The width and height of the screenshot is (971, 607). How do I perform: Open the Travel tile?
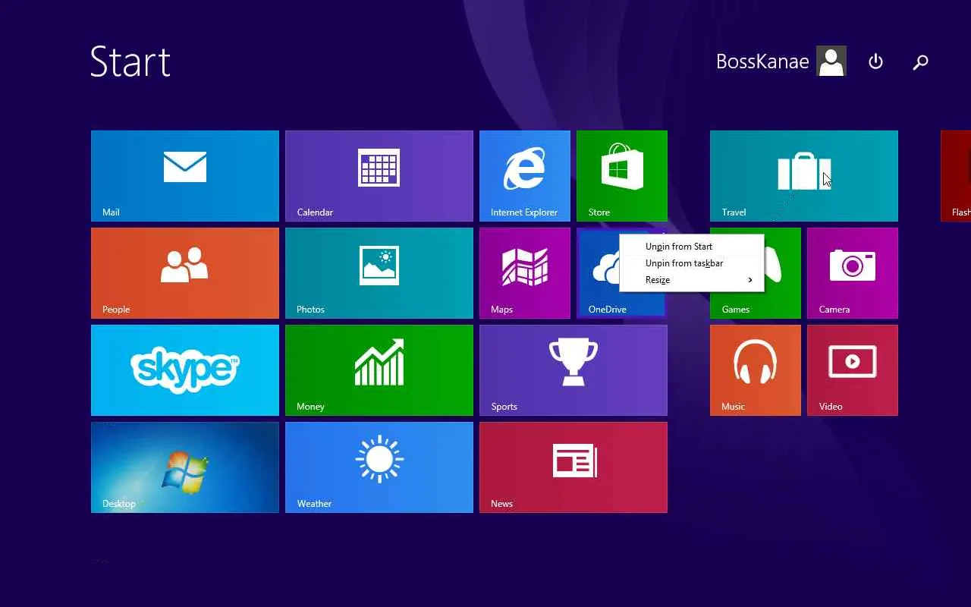coord(804,176)
